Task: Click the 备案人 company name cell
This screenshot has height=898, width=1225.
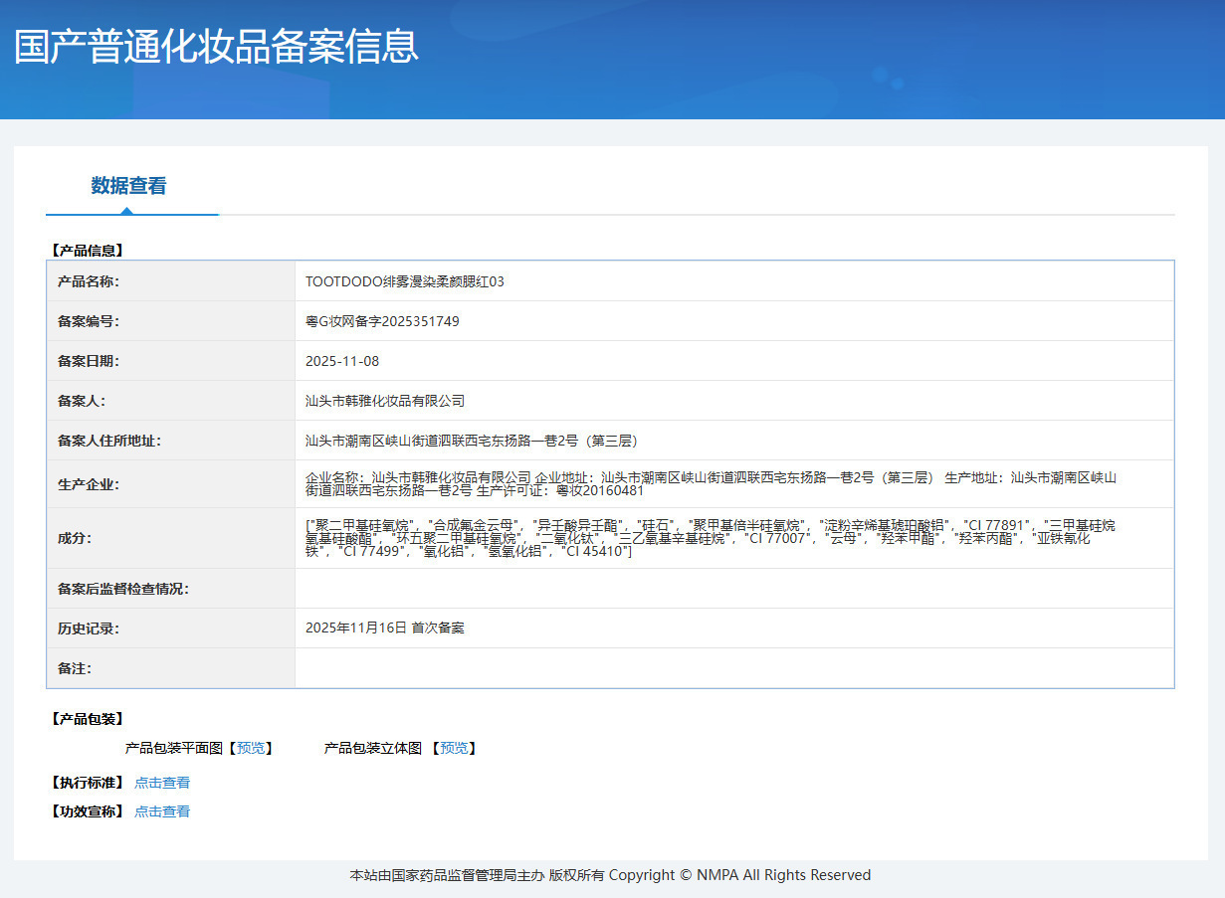Action: [734, 401]
